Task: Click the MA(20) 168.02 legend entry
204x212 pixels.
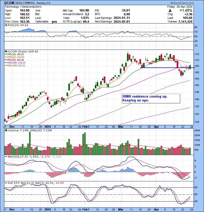Action: click(x=14, y=54)
